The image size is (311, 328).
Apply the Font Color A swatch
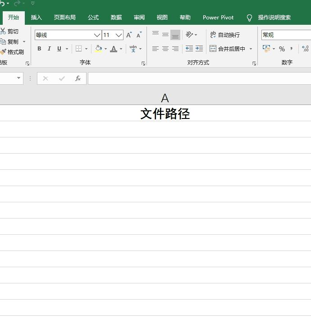click(x=114, y=49)
